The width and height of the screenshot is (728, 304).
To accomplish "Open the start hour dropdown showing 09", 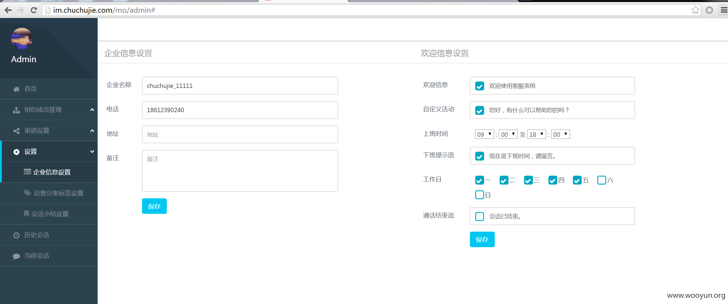I will [485, 134].
